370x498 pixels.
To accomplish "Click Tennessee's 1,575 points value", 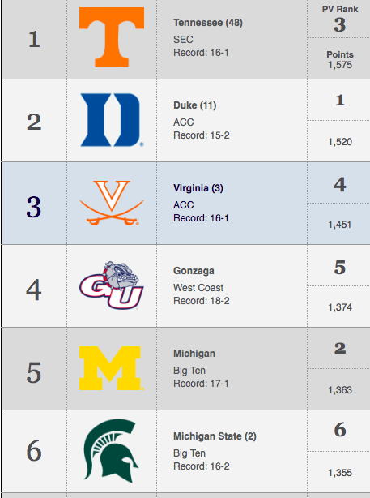I will point(340,65).
